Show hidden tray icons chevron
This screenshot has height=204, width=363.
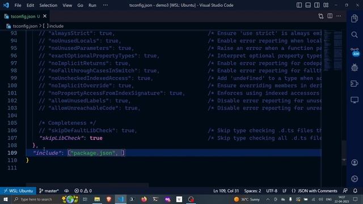point(268,199)
